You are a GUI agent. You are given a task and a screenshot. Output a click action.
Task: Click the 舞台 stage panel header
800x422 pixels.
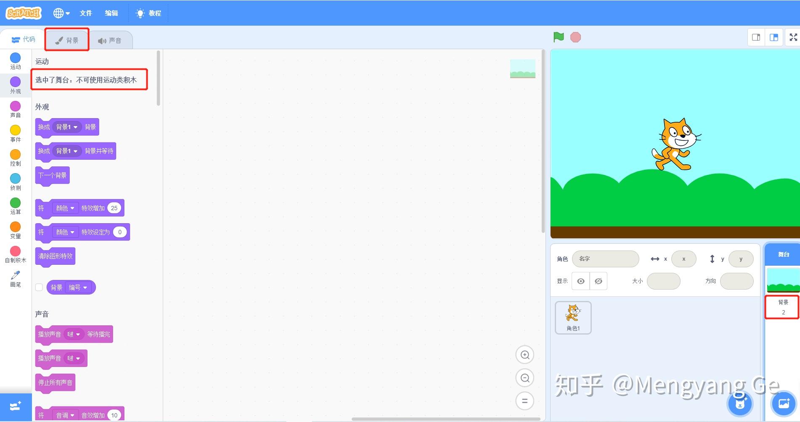[783, 254]
